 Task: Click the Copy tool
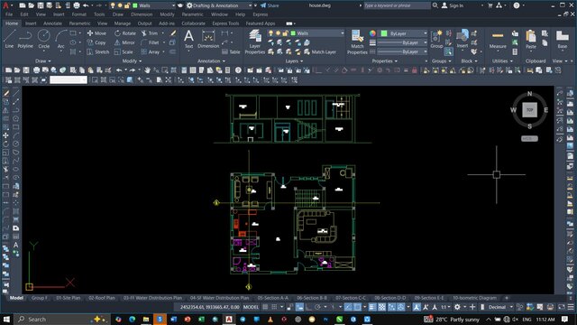point(96,42)
